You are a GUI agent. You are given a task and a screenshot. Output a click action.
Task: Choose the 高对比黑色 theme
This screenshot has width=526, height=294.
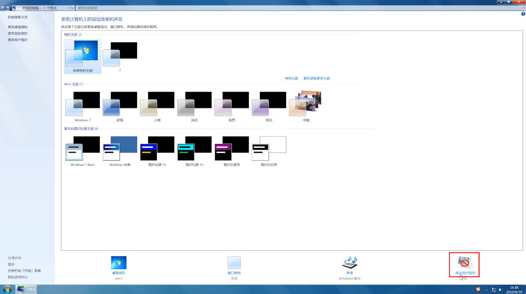point(232,151)
